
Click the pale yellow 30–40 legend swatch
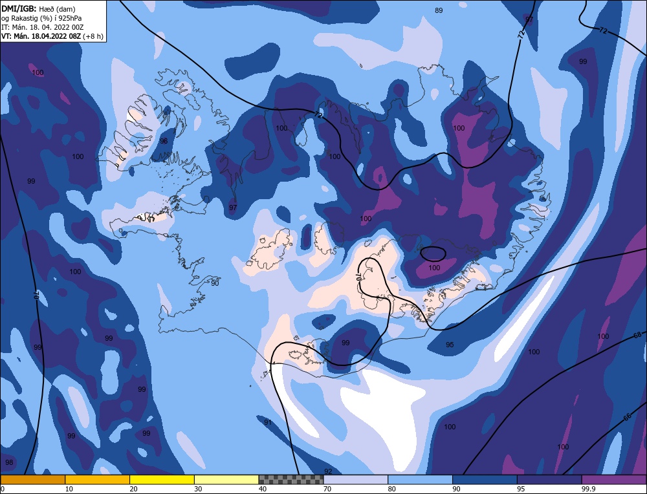tap(226, 479)
